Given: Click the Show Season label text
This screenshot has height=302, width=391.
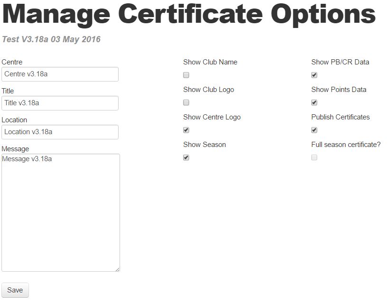Looking at the screenshot, I should tap(205, 145).
